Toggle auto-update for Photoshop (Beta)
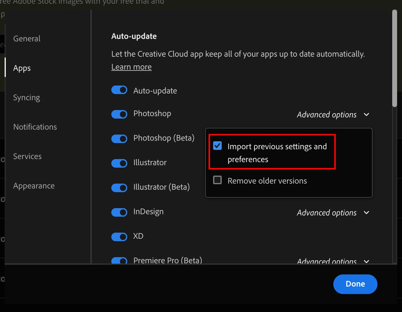The width and height of the screenshot is (402, 312). tap(119, 139)
